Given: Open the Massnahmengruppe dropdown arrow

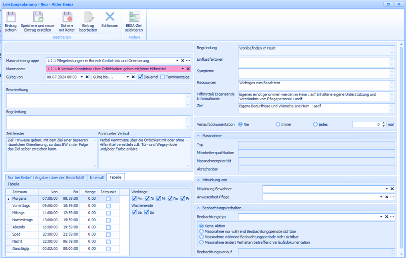Looking at the screenshot, I should click(x=177, y=61).
